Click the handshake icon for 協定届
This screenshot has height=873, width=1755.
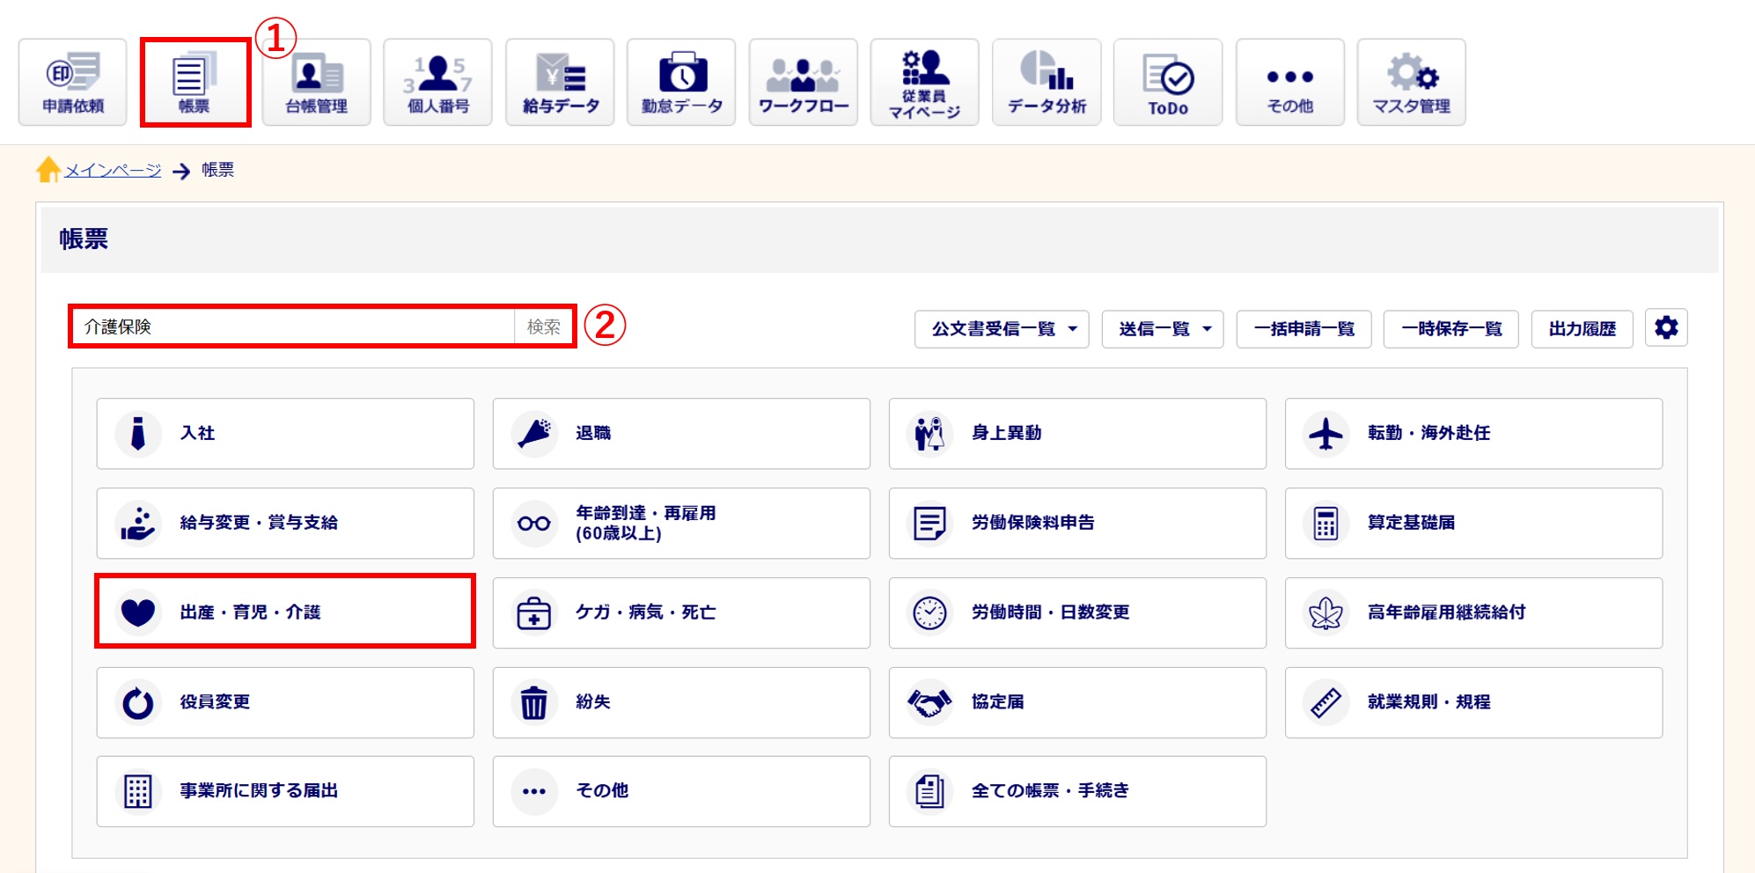coord(929,702)
